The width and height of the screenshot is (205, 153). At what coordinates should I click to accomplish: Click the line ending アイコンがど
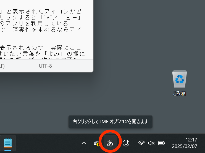(x=41, y=12)
